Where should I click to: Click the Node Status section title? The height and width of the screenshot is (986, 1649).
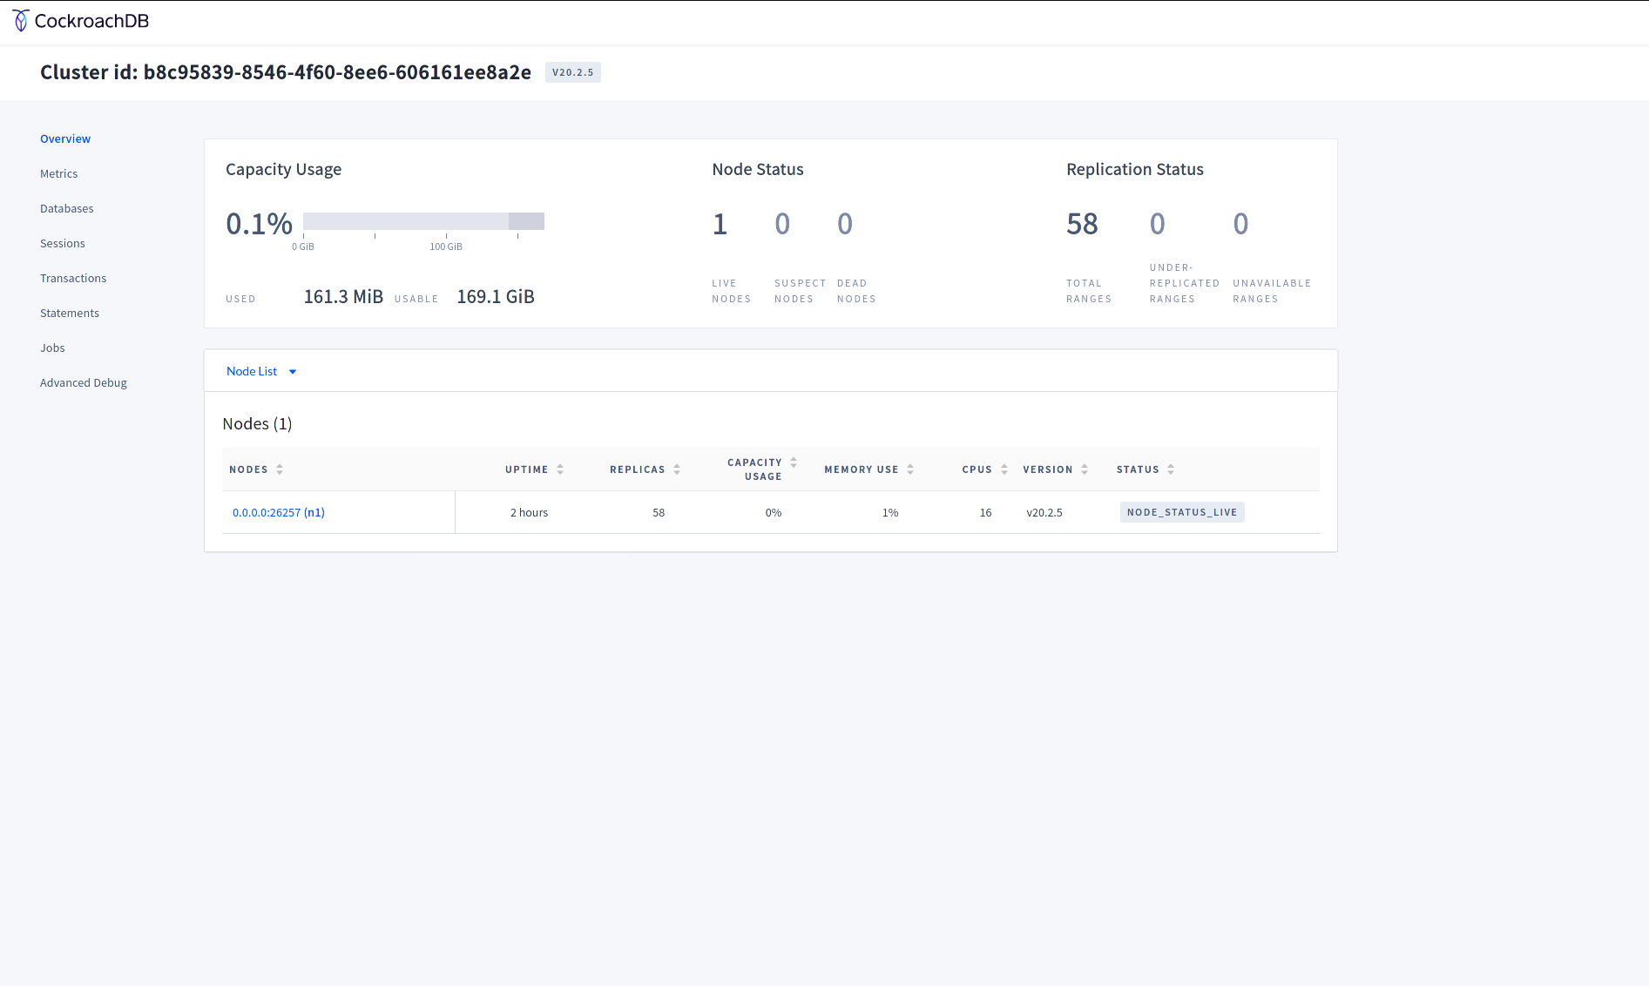758,169
